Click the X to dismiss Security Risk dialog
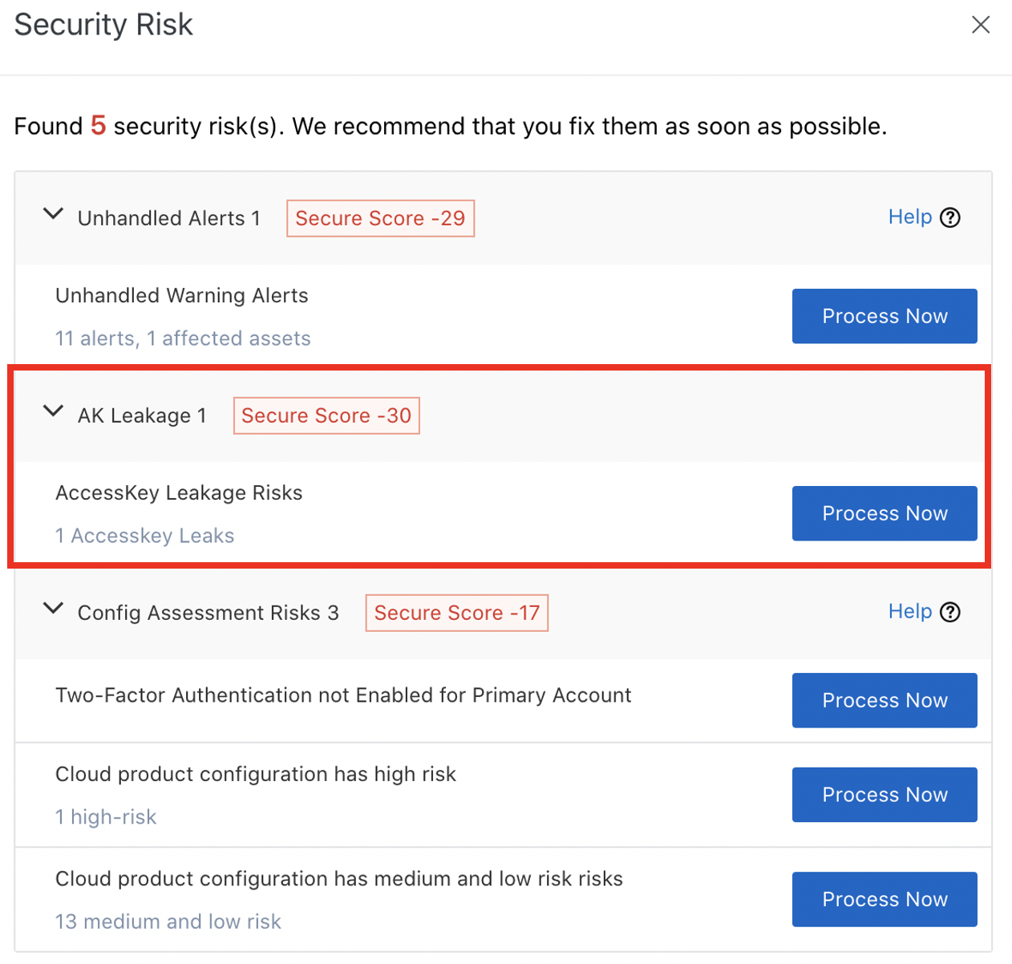The image size is (1012, 964). click(x=981, y=25)
